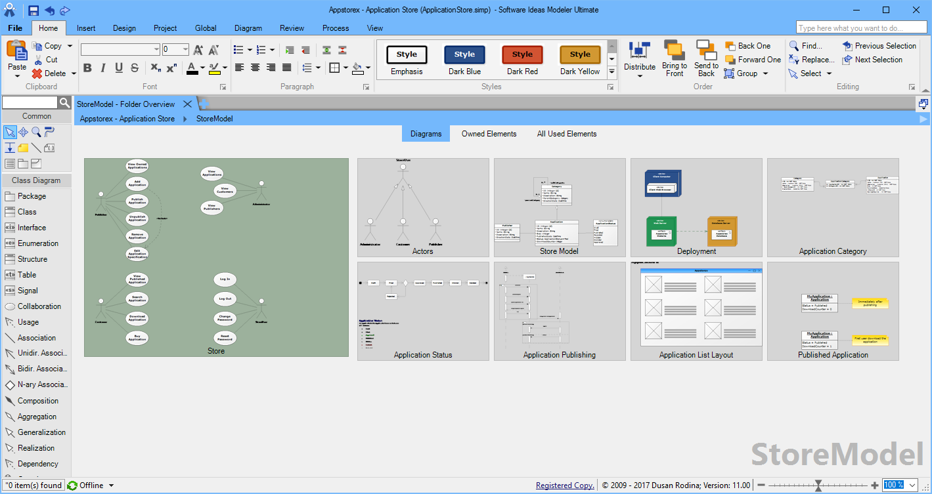Toggle underline formatting

(x=119, y=68)
